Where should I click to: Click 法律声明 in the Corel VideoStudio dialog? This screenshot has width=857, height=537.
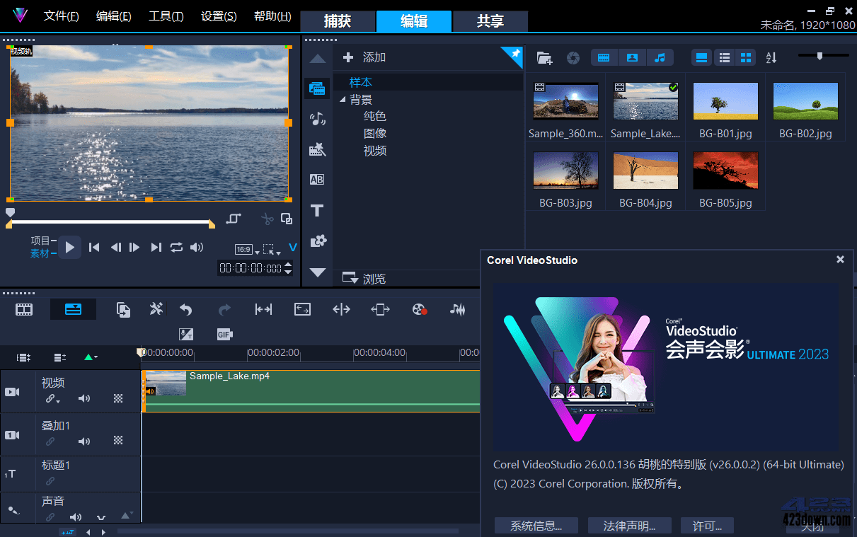coord(629,526)
